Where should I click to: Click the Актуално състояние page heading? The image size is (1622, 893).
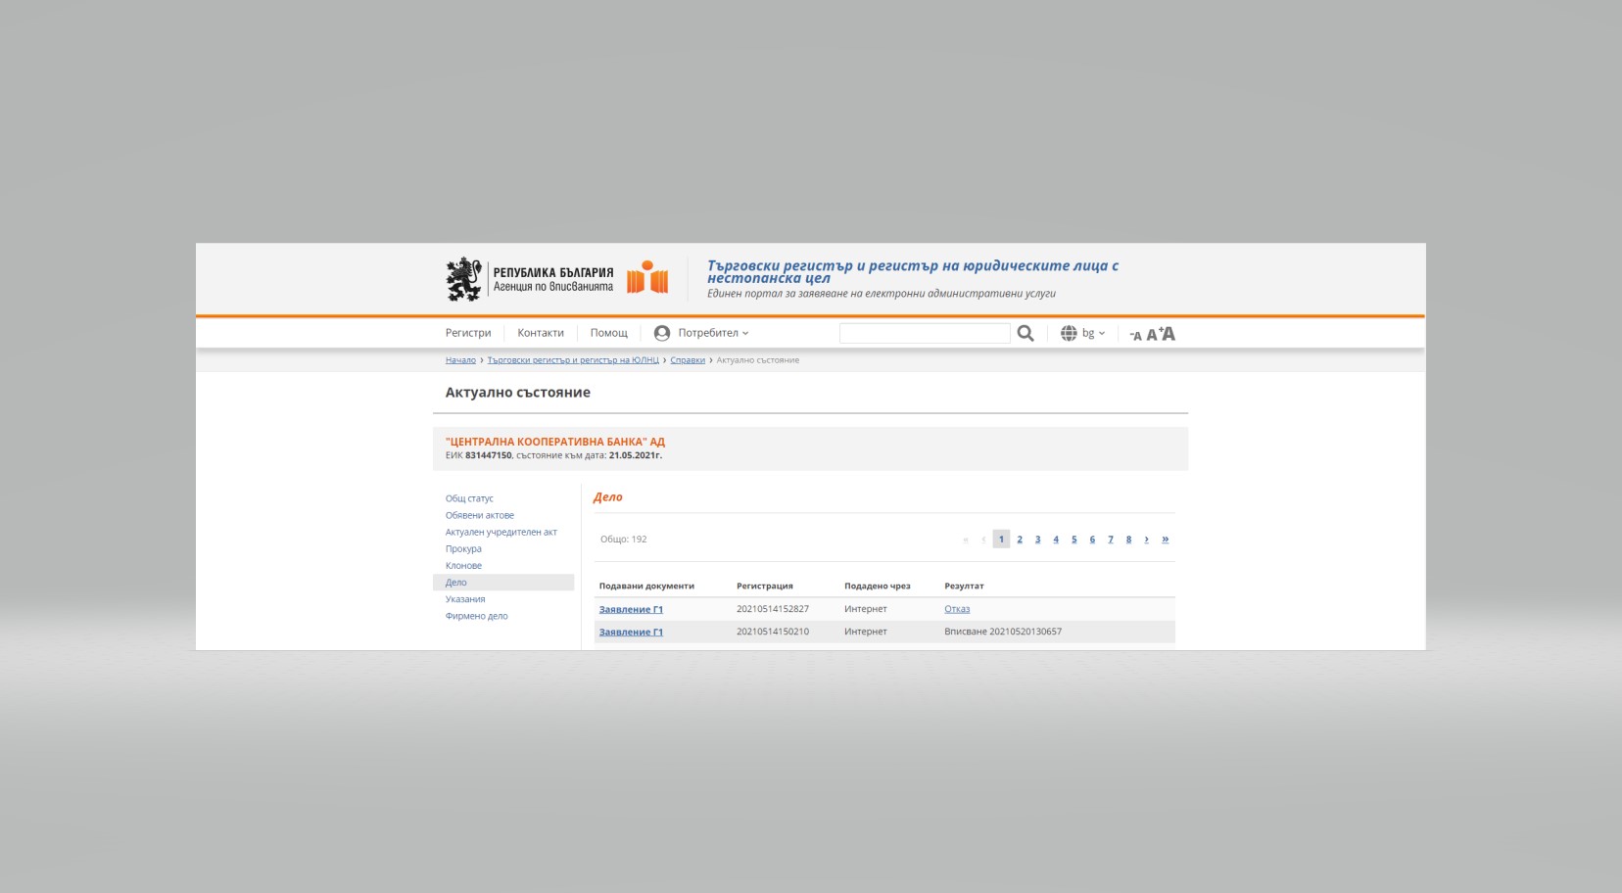pyautogui.click(x=518, y=392)
